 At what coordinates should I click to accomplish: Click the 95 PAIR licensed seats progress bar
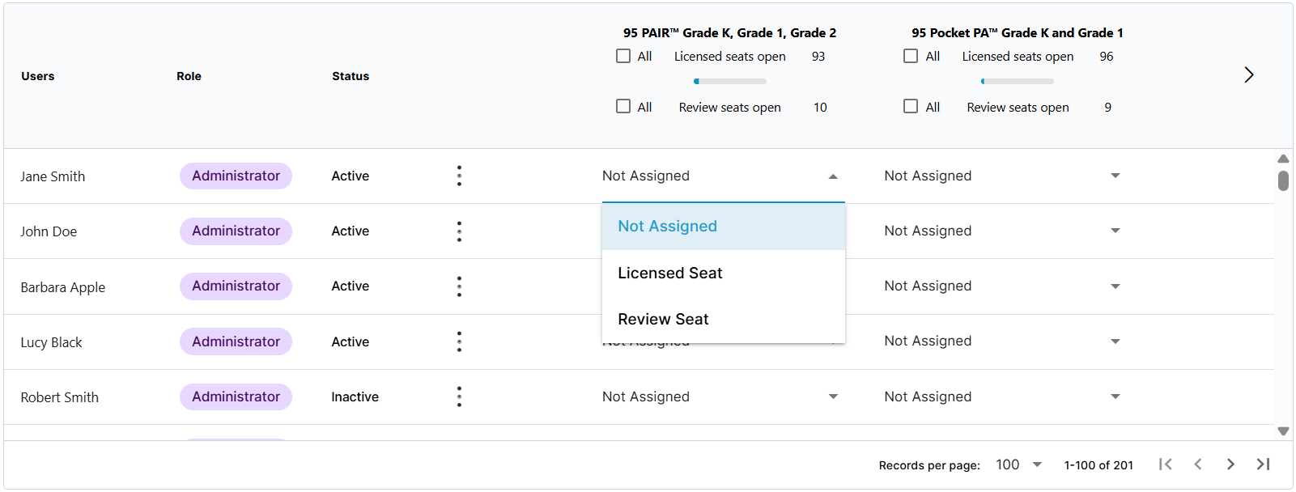730,81
